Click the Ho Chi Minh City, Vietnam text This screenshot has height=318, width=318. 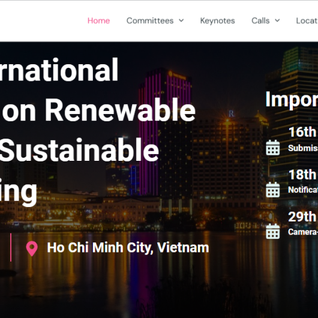(128, 248)
